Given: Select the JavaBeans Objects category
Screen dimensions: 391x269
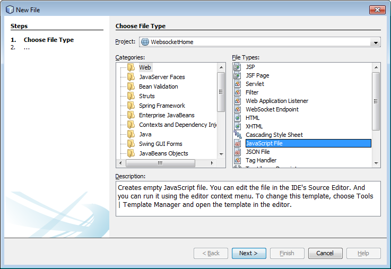Looking at the screenshot, I should [163, 153].
